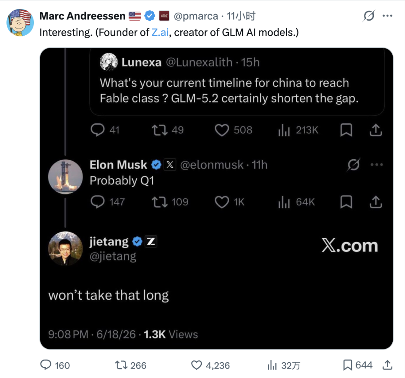Screen dimensions: 405x378
Task: Click the 11小时 post timestamp
Action: [x=241, y=16]
